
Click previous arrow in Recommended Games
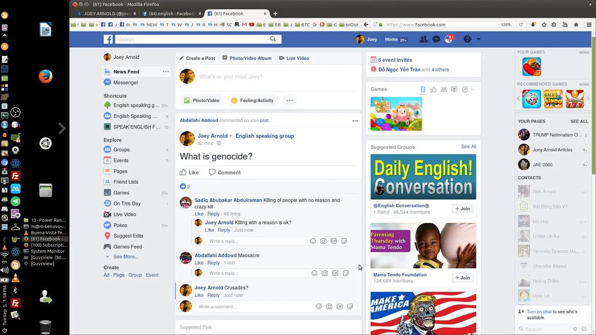coord(519,99)
